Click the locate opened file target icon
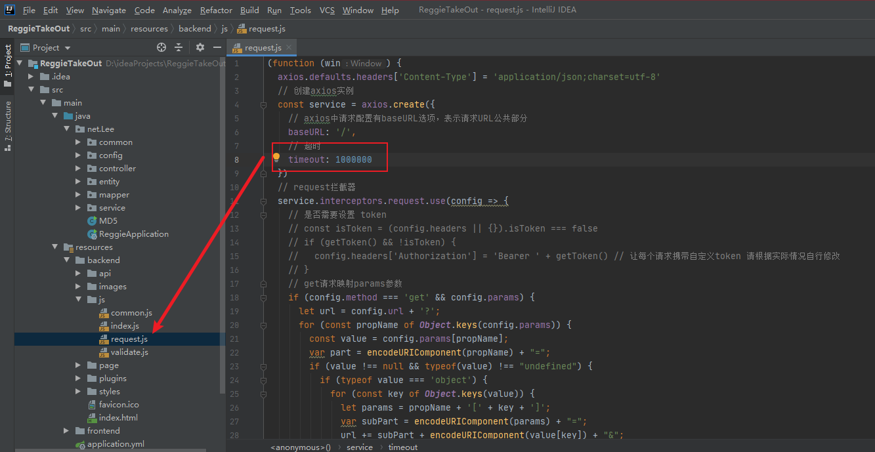This screenshot has width=875, height=452. 161,47
